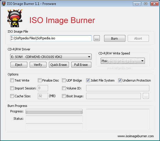Screen dimensions: 160x141
Task: Click the 'CD-R/RW Write Speed' label
Action: click(x=114, y=53)
